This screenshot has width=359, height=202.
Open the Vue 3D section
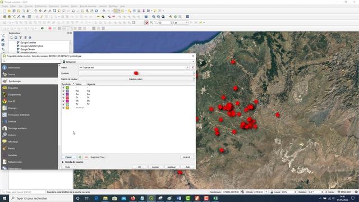[30, 101]
